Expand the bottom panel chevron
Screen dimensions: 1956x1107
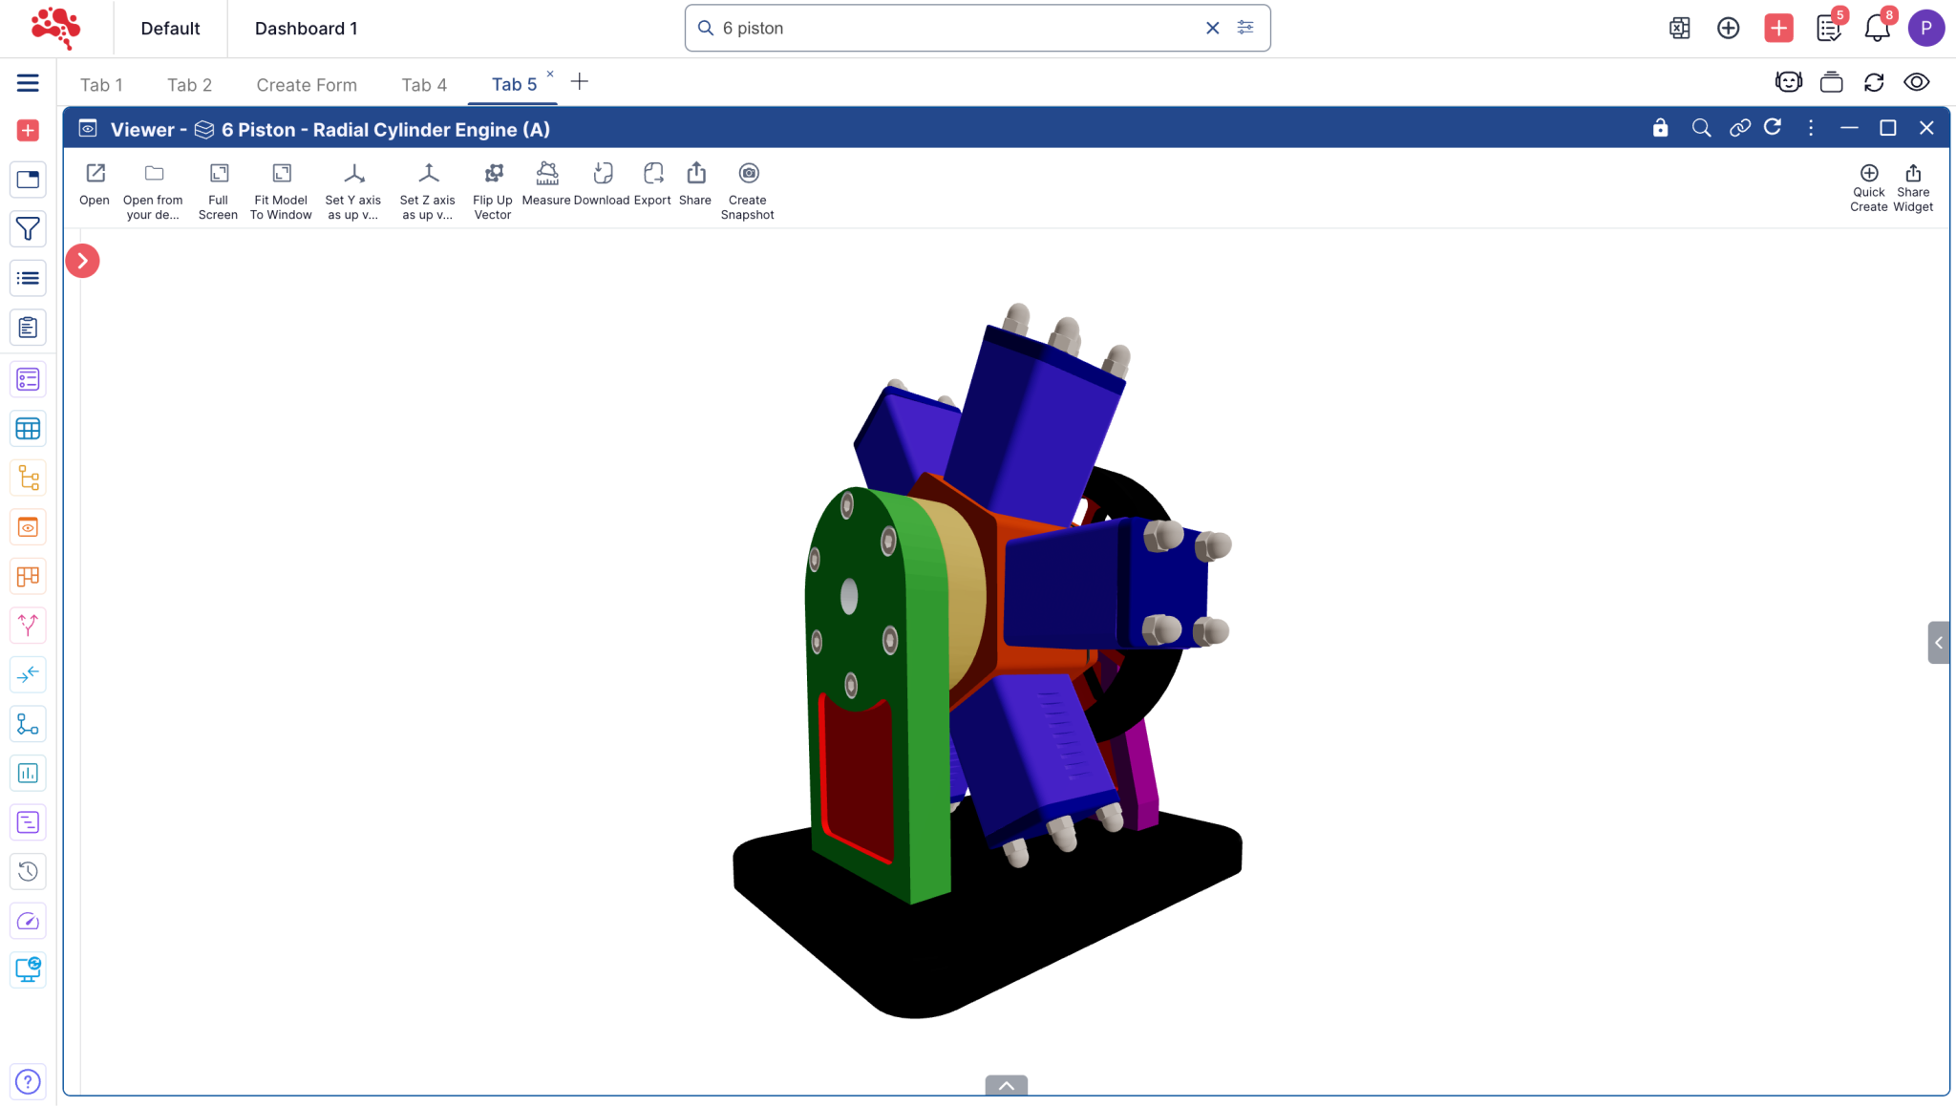coord(1006,1085)
